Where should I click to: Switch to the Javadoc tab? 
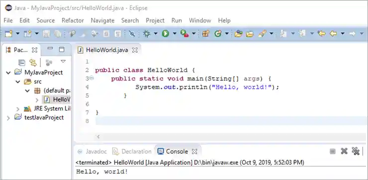[92, 152]
